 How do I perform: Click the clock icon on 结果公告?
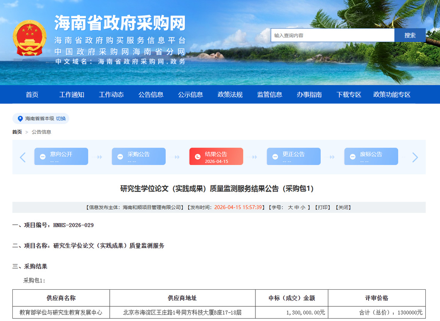pos(198,157)
